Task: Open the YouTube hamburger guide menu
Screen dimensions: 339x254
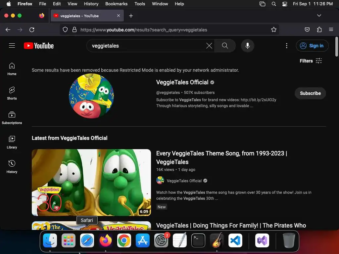Action: [x=12, y=46]
